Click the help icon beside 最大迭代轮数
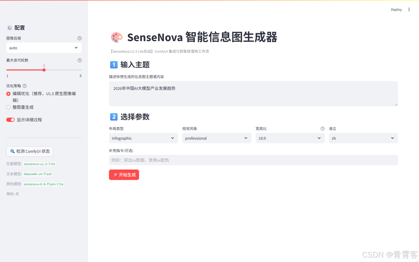 click(x=80, y=60)
